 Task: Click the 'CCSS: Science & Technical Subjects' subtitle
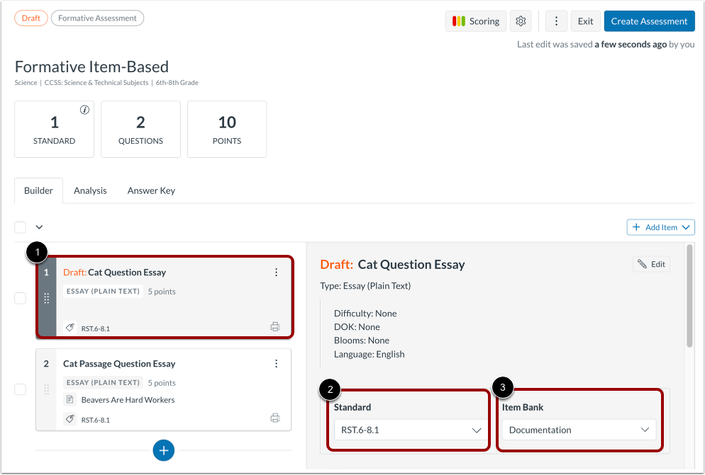96,83
